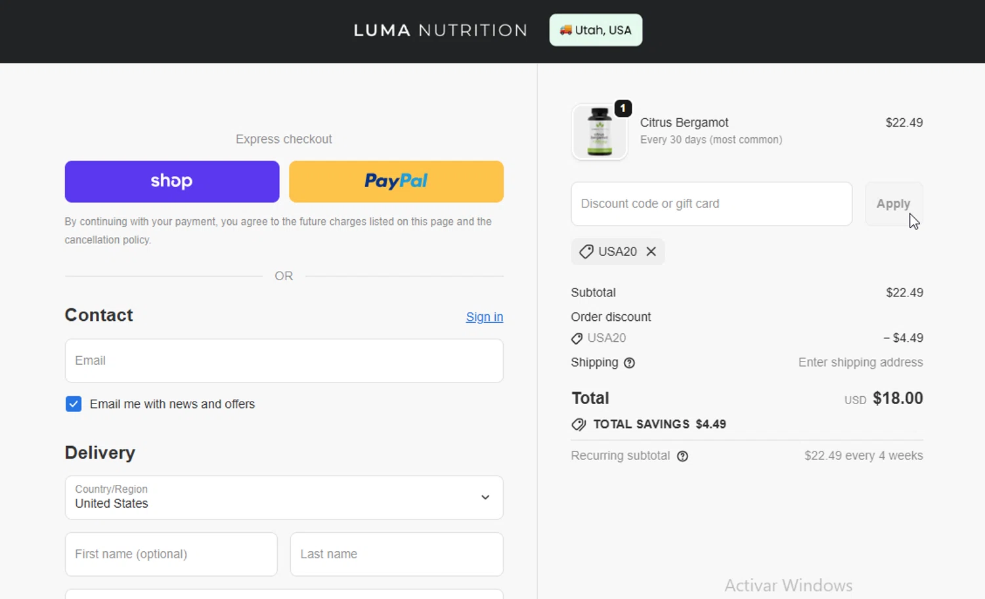This screenshot has width=985, height=599.
Task: Click the quantity badge on product image
Action: coord(623,108)
